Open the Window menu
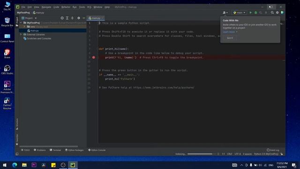 98,7
